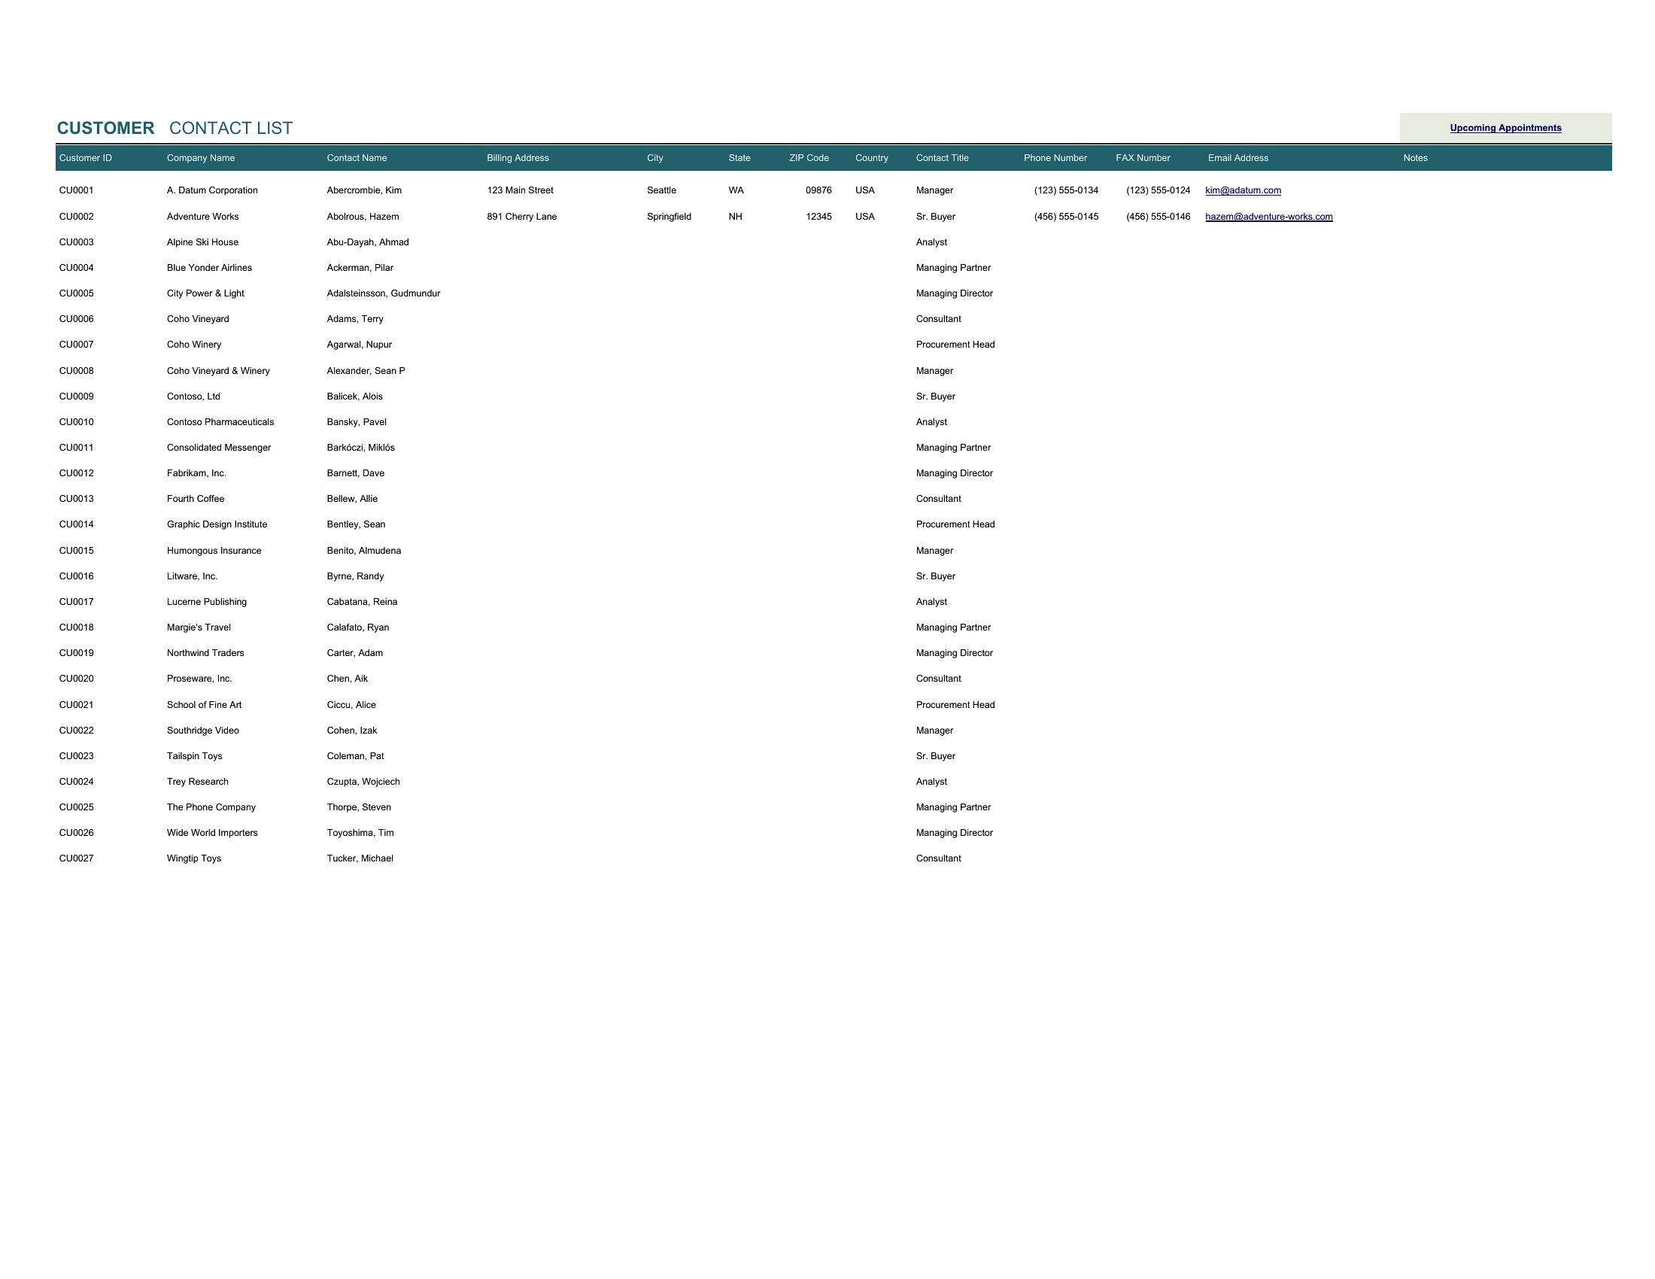Select the Contoso, Ltd cell
Viewport: 1655px width, 1279px height.
[193, 397]
